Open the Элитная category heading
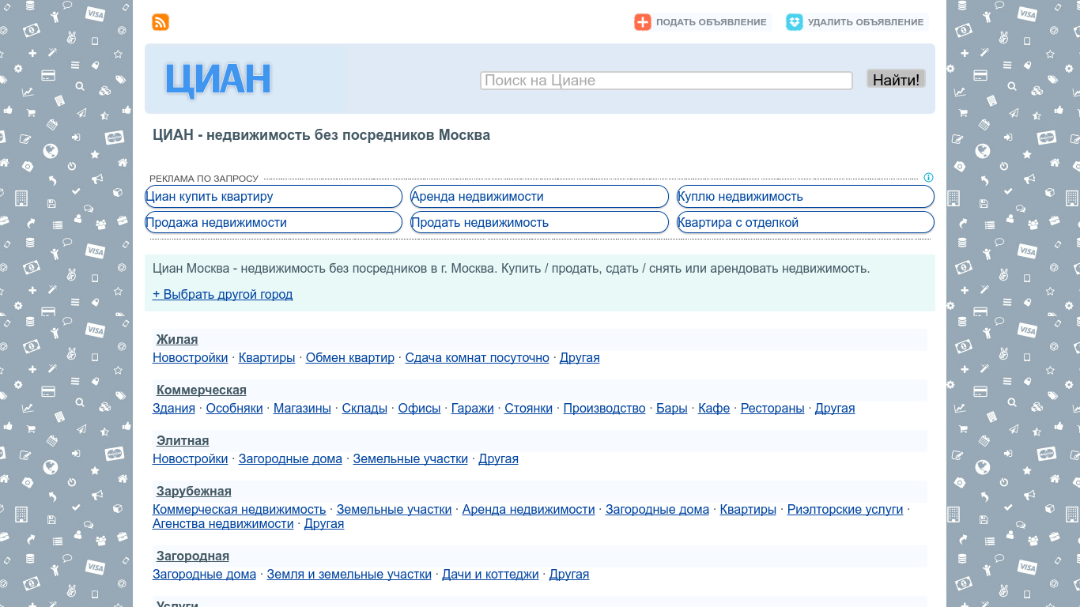Image resolution: width=1080 pixels, height=607 pixels. click(x=183, y=441)
